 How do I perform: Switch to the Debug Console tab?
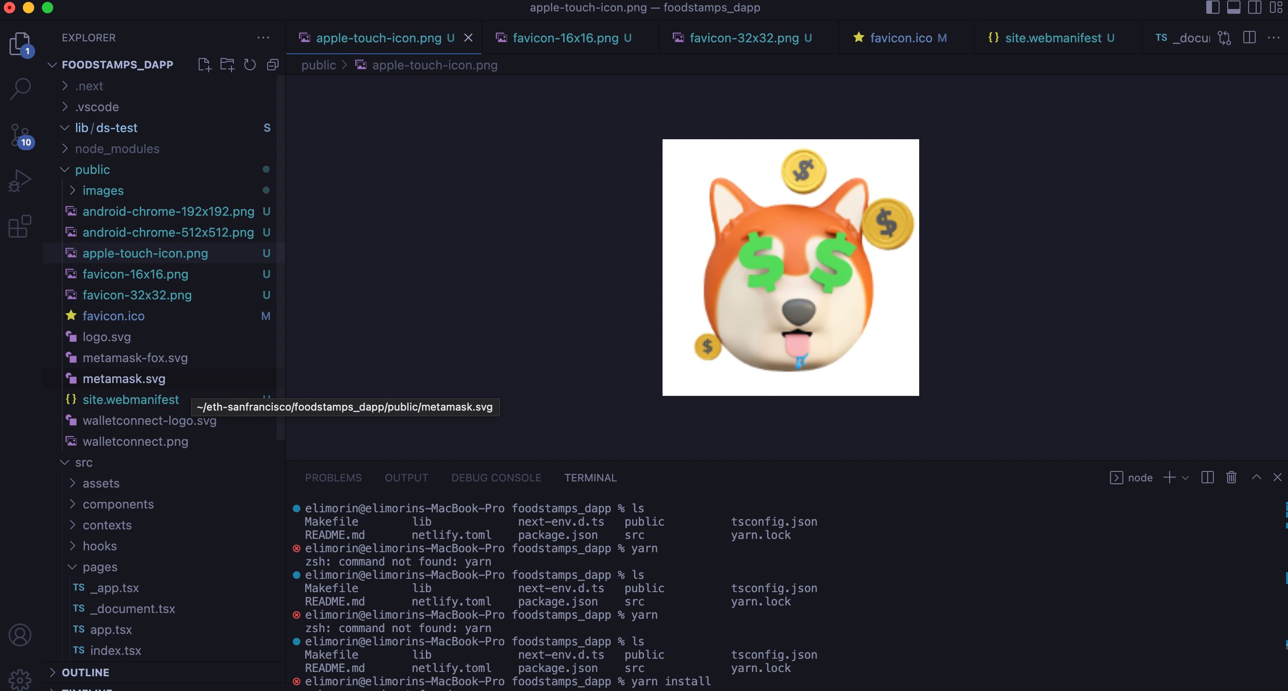496,478
